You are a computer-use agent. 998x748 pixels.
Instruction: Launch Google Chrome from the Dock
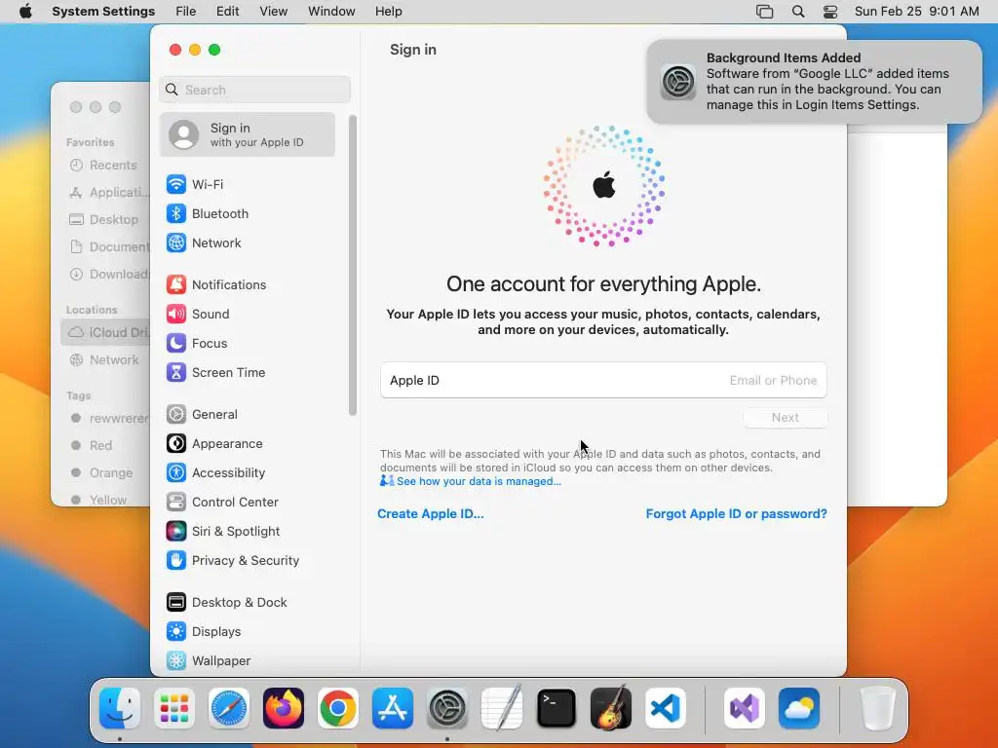(338, 708)
